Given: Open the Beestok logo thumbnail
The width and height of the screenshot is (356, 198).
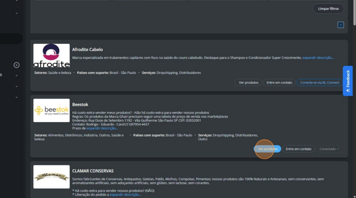Looking at the screenshot, I should [x=51, y=110].
